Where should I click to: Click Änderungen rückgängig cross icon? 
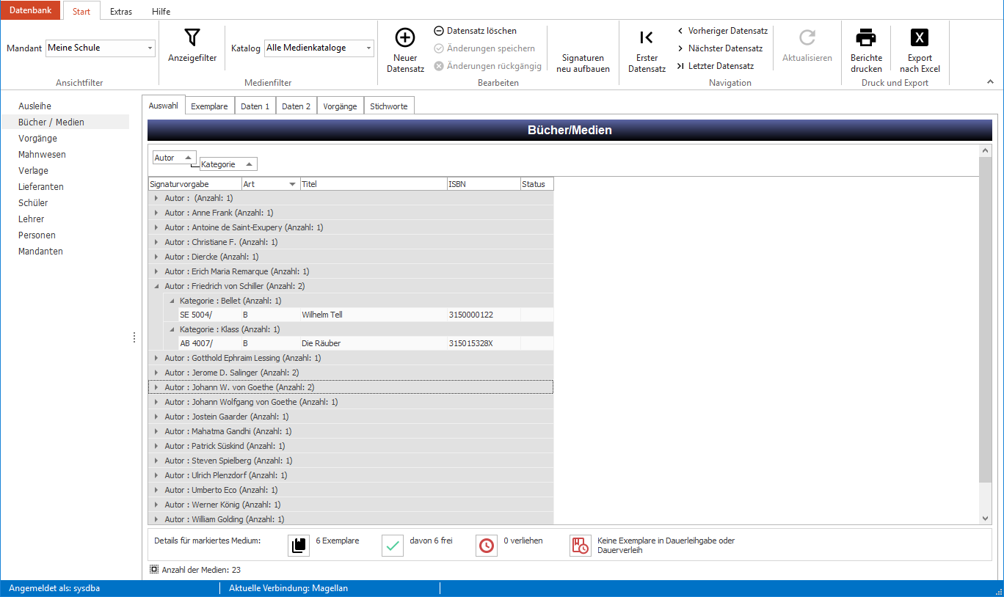[x=439, y=66]
